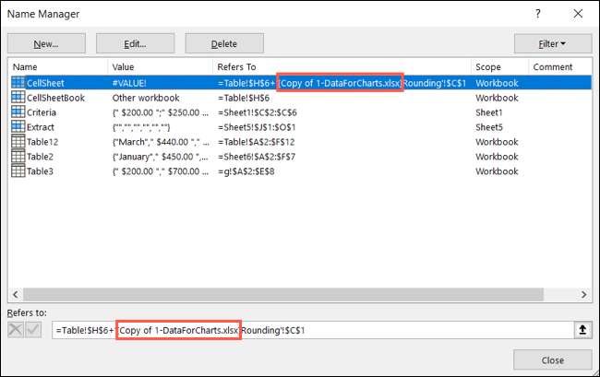600x377 pixels.
Task: Sort by the Name column header
Action: click(x=25, y=67)
